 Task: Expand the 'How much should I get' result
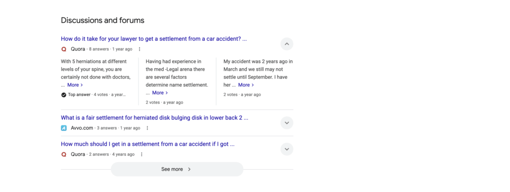287,149
